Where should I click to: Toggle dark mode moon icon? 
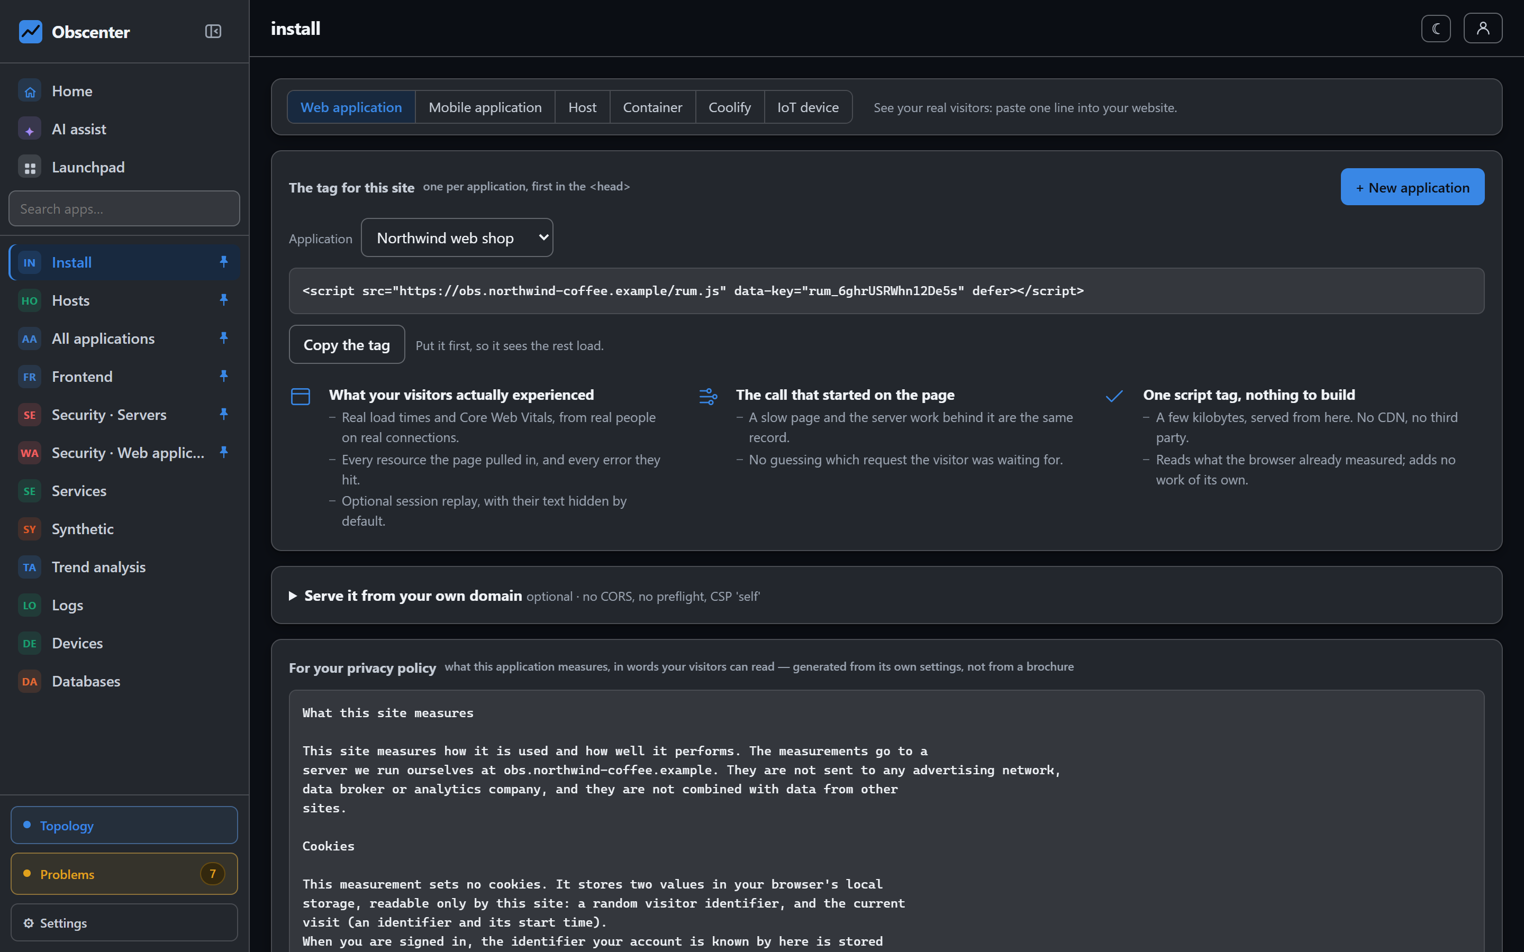click(1436, 29)
